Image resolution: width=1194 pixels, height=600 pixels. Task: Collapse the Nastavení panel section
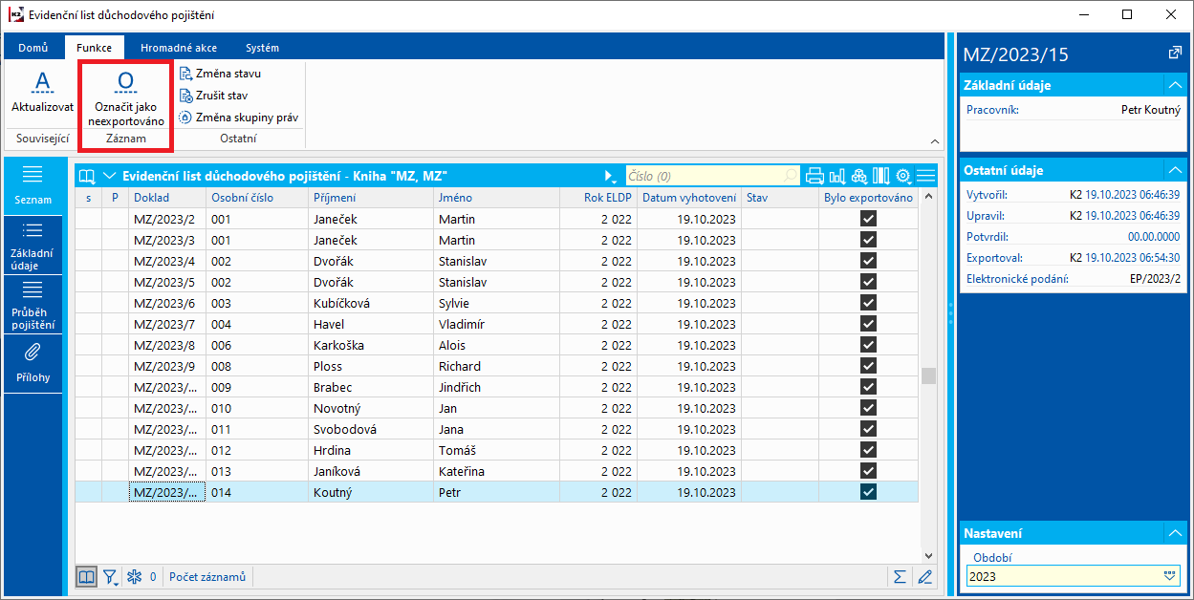(1175, 533)
